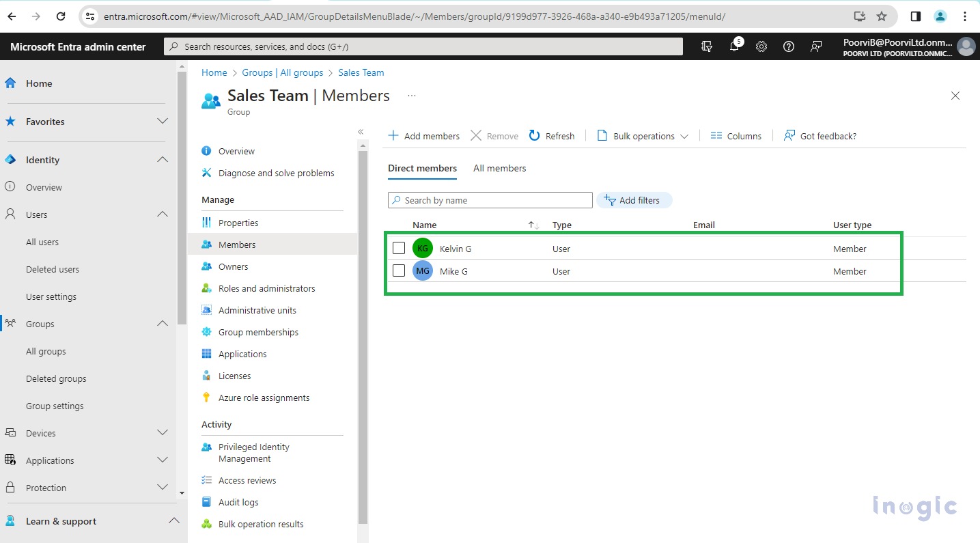
Task: Open the notifications bell icon
Action: (x=734, y=46)
